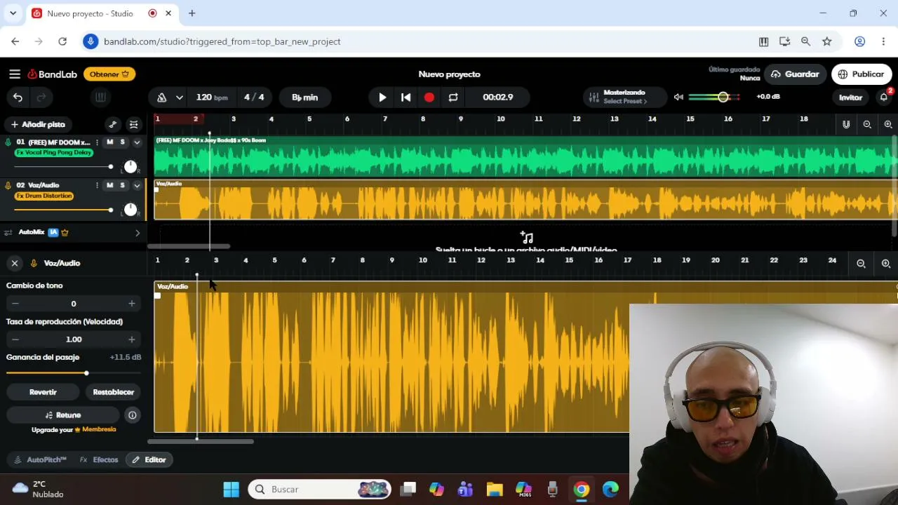
Task: Open the virtual piano keyboard
Action: point(100,97)
